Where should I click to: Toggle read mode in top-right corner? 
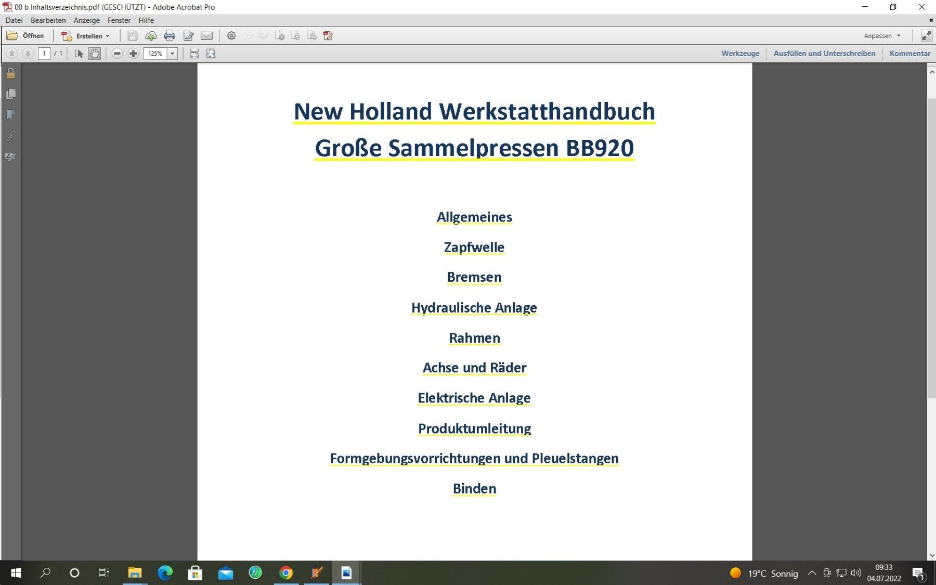point(926,36)
